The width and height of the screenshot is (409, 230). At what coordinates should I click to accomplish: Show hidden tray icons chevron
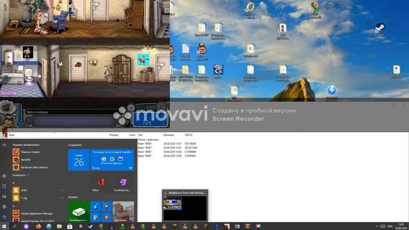[x=376, y=226]
